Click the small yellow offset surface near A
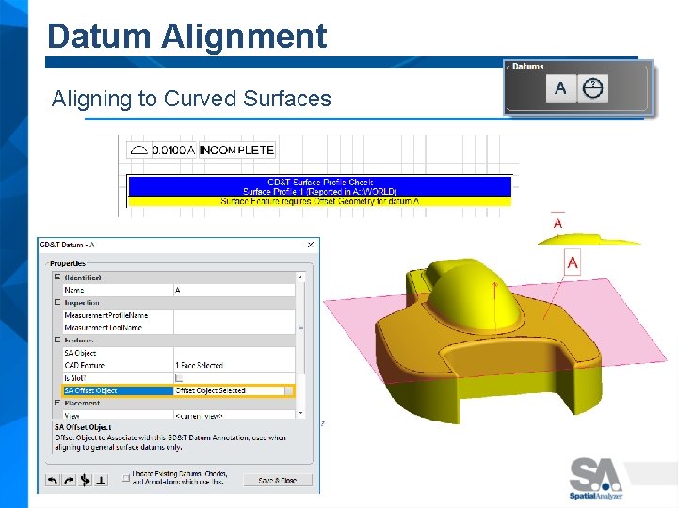 click(x=589, y=240)
